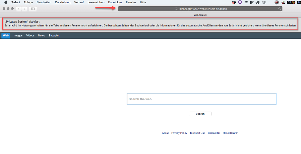Click the Reset Search link
Viewport: 301px width, 154px height.
click(230, 133)
